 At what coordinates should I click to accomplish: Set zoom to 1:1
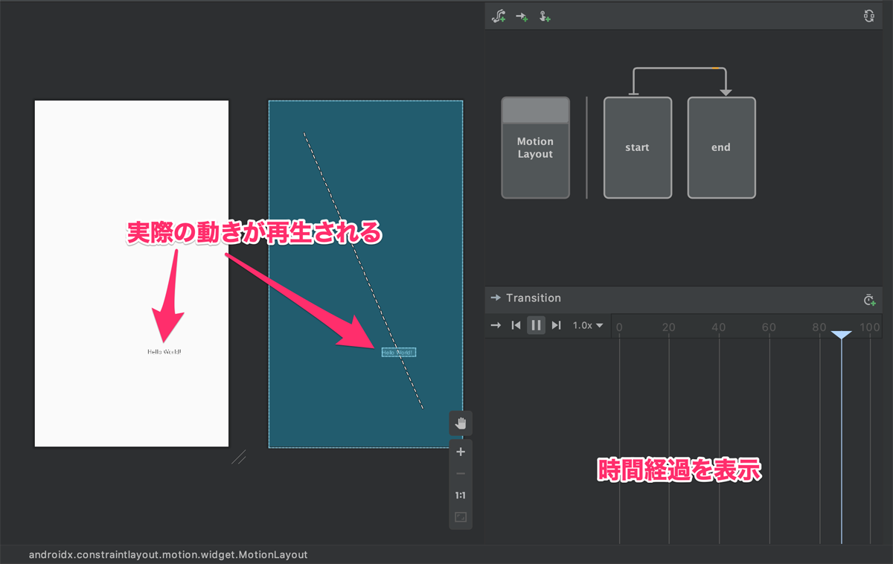(x=461, y=496)
